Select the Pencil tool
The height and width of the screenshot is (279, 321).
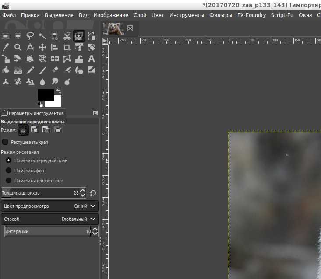click(x=30, y=70)
